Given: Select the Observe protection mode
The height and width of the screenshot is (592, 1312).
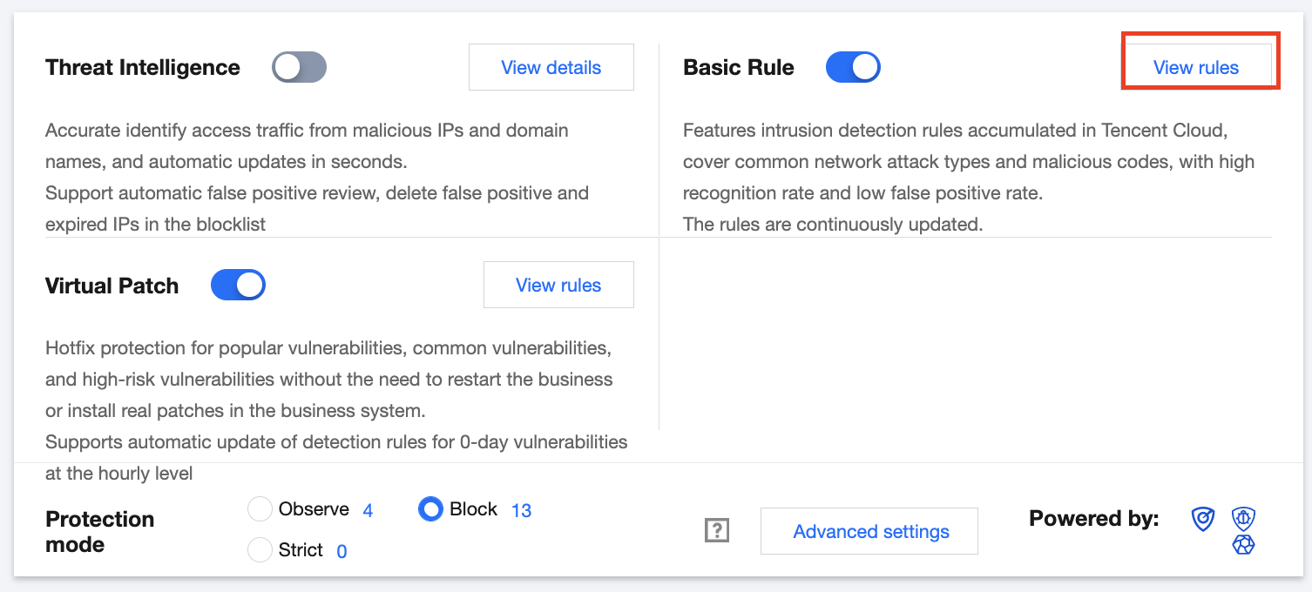Looking at the screenshot, I should 260,509.
